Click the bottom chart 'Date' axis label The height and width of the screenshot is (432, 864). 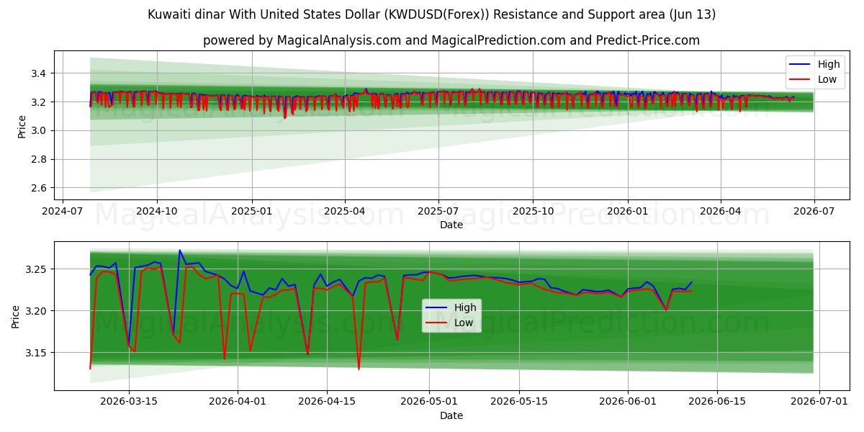pyautogui.click(x=451, y=415)
